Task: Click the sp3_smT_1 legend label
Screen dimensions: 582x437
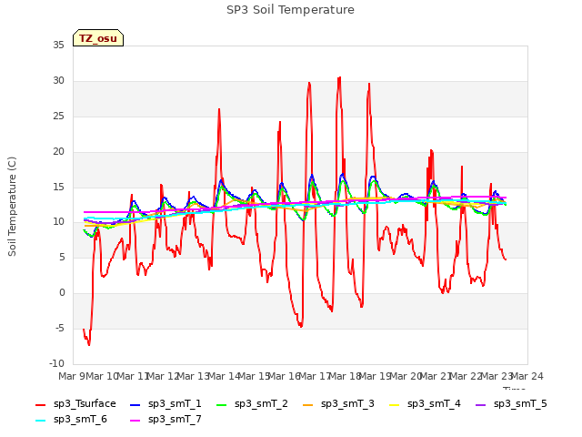Action: tap(175, 404)
